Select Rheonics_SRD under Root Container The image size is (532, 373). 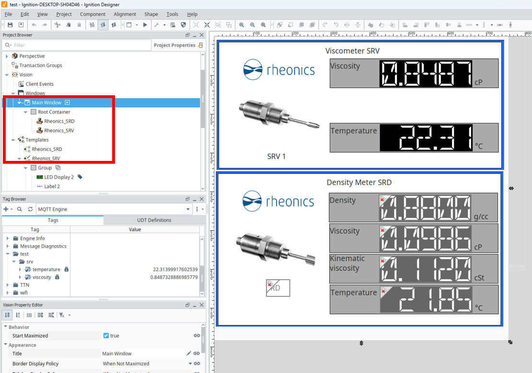coord(59,121)
